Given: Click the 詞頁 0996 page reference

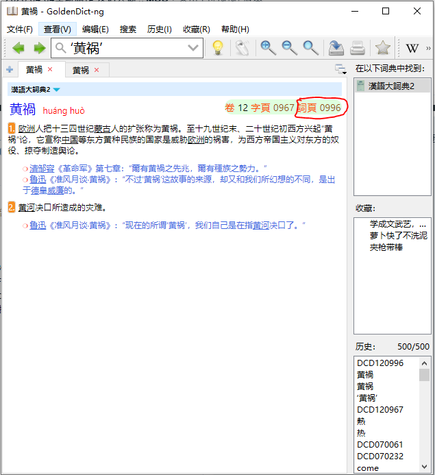Looking at the screenshot, I should 319,108.
